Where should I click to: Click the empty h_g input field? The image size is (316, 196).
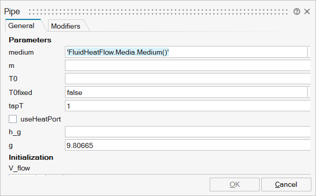click(x=188, y=132)
